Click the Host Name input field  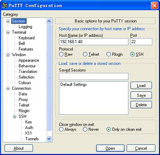94,41
